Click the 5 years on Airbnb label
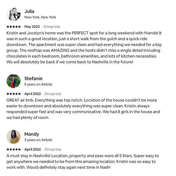176x176 pixels. (x=38, y=84)
